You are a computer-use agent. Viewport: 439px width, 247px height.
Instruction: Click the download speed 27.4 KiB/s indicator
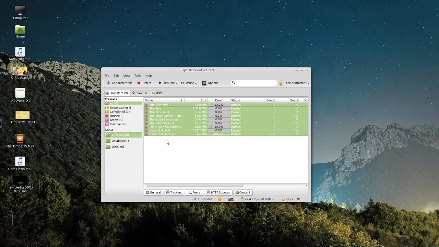pos(257,199)
